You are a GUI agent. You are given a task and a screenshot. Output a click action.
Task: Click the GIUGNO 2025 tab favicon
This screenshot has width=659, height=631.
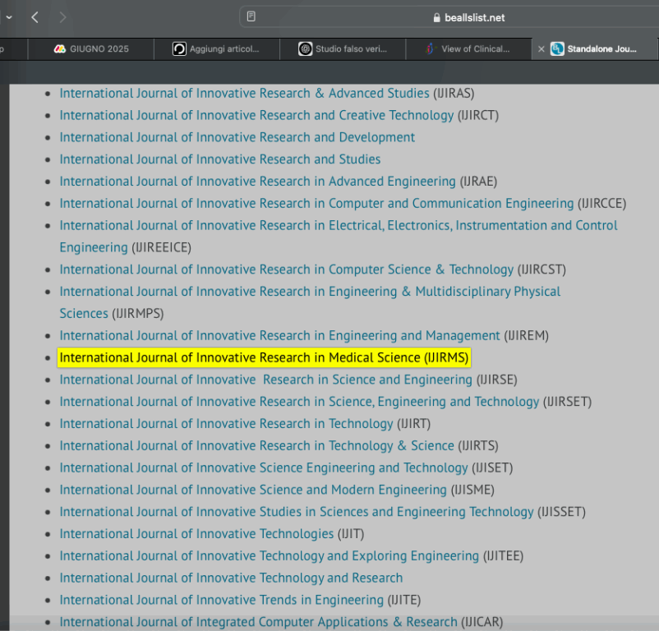pyautogui.click(x=60, y=48)
